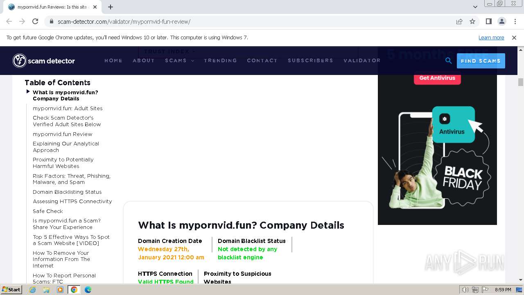Click the network tray icon

(x=475, y=290)
